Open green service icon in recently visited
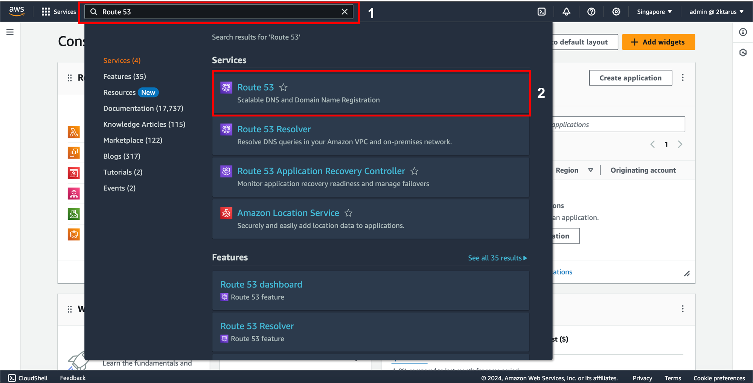The height and width of the screenshot is (383, 753). pyautogui.click(x=74, y=214)
